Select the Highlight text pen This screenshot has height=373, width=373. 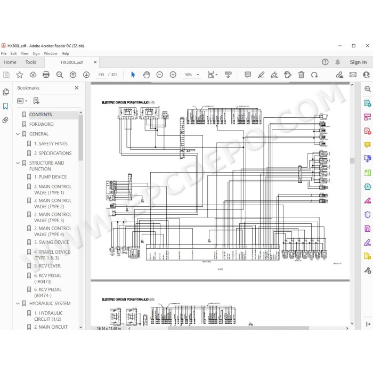[x=261, y=75]
